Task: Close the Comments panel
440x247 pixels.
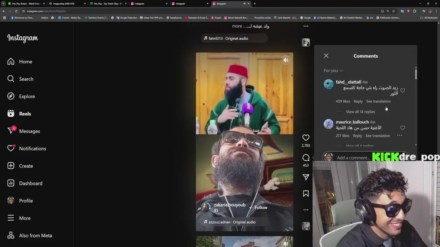Action: (x=326, y=56)
